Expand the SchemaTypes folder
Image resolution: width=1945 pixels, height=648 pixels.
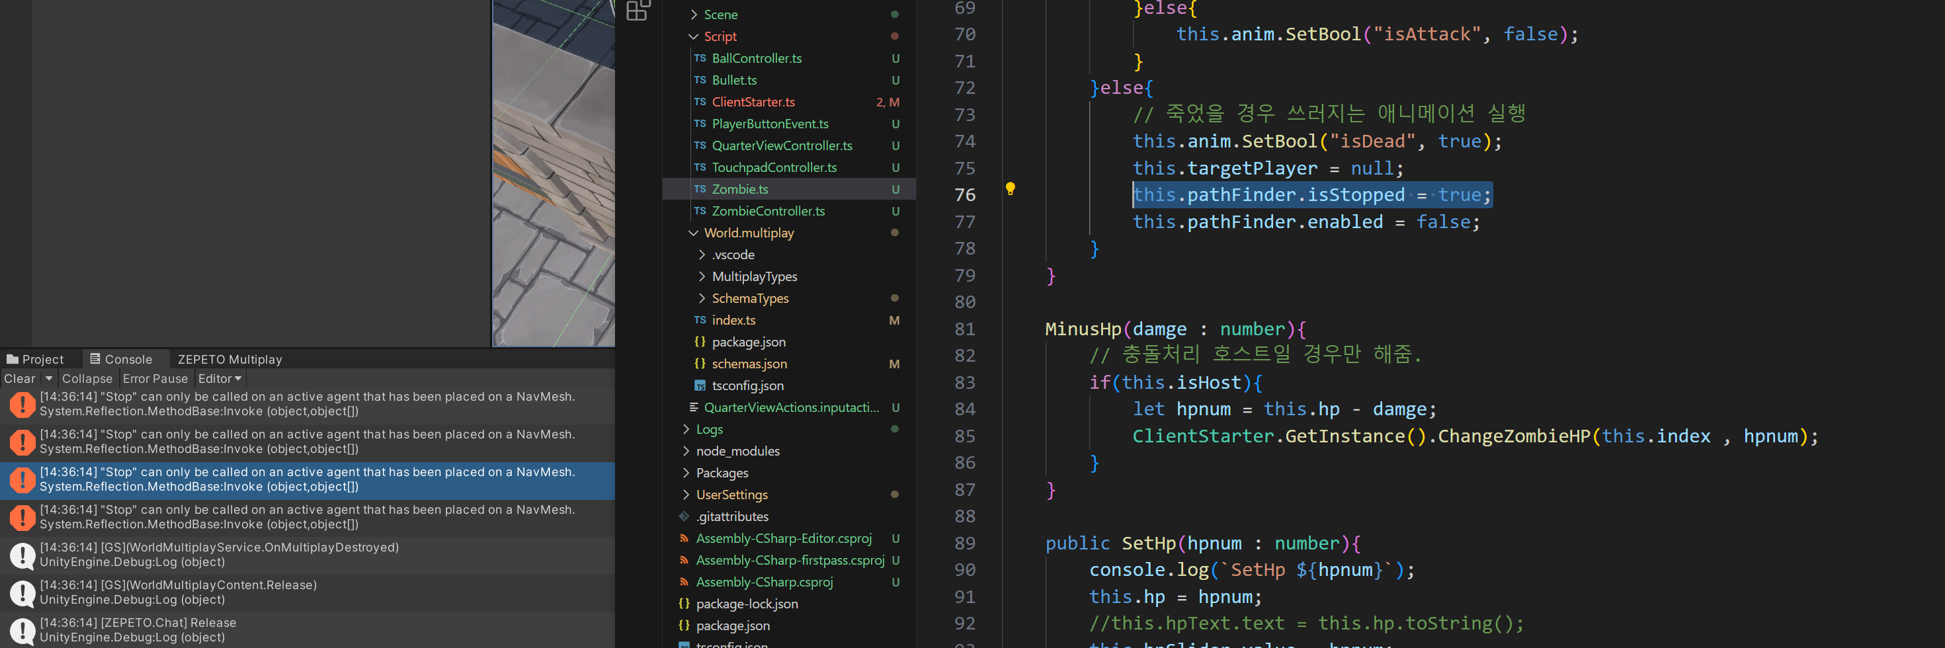point(702,299)
